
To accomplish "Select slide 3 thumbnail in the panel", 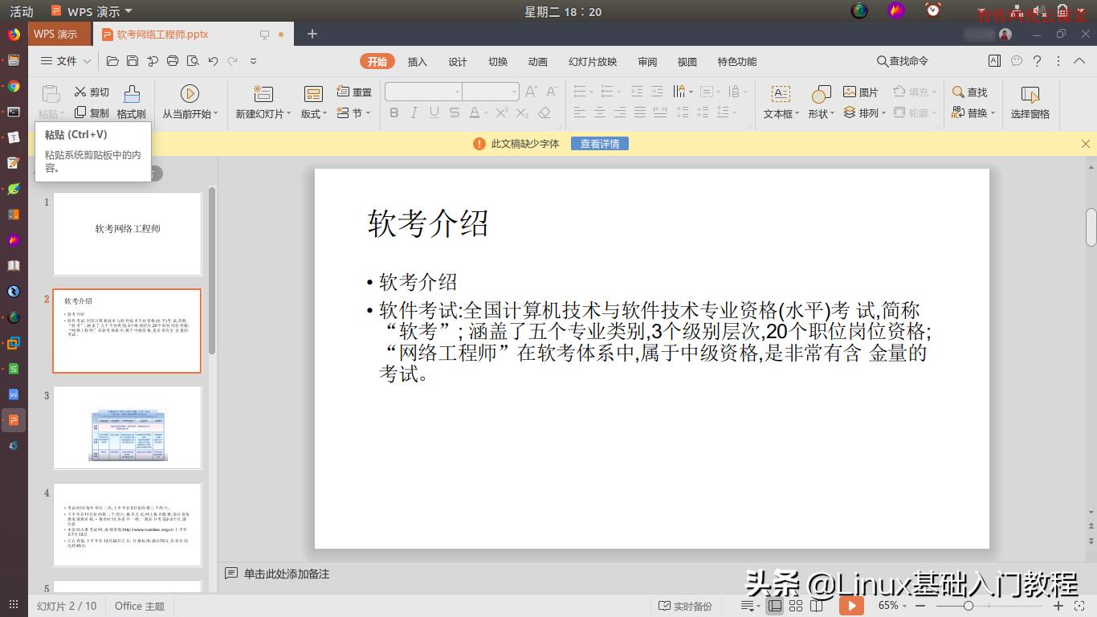I will pyautogui.click(x=127, y=427).
